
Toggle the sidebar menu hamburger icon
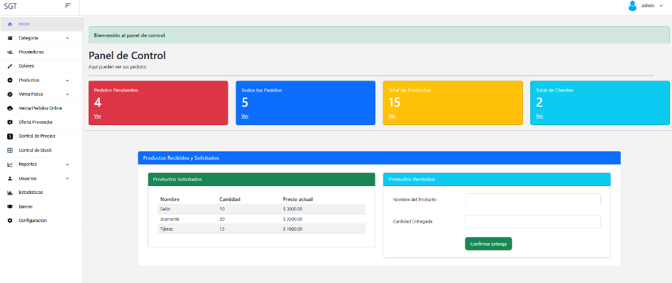[68, 5]
